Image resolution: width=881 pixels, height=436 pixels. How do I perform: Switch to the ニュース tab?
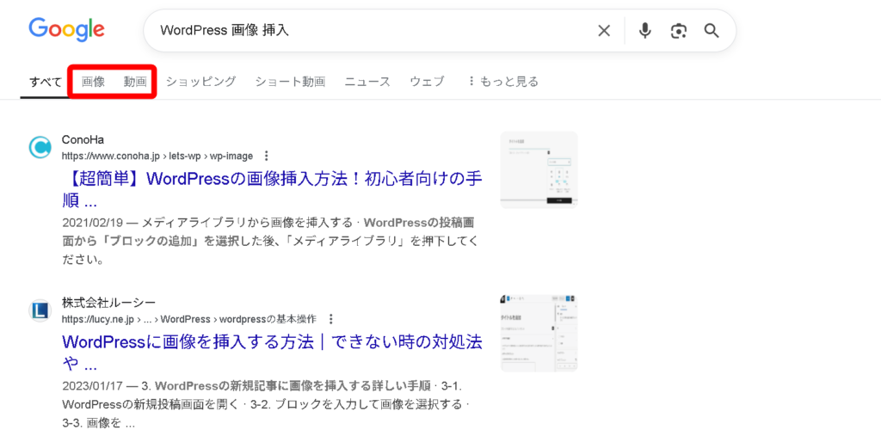[x=367, y=82]
